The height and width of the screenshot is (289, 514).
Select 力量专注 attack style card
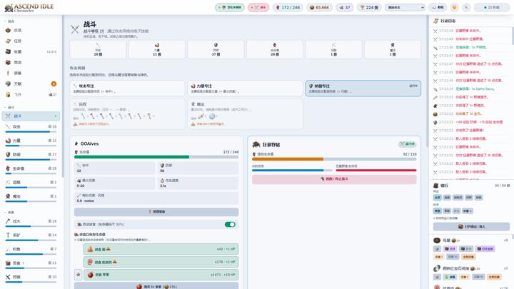pyautogui.click(x=245, y=88)
